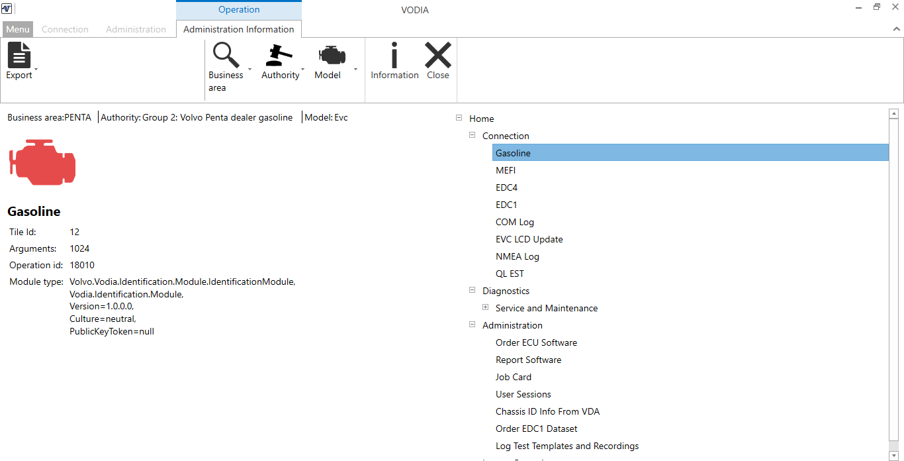Click the collapse ribbon chevron
The image size is (904, 461).
pos(895,30)
